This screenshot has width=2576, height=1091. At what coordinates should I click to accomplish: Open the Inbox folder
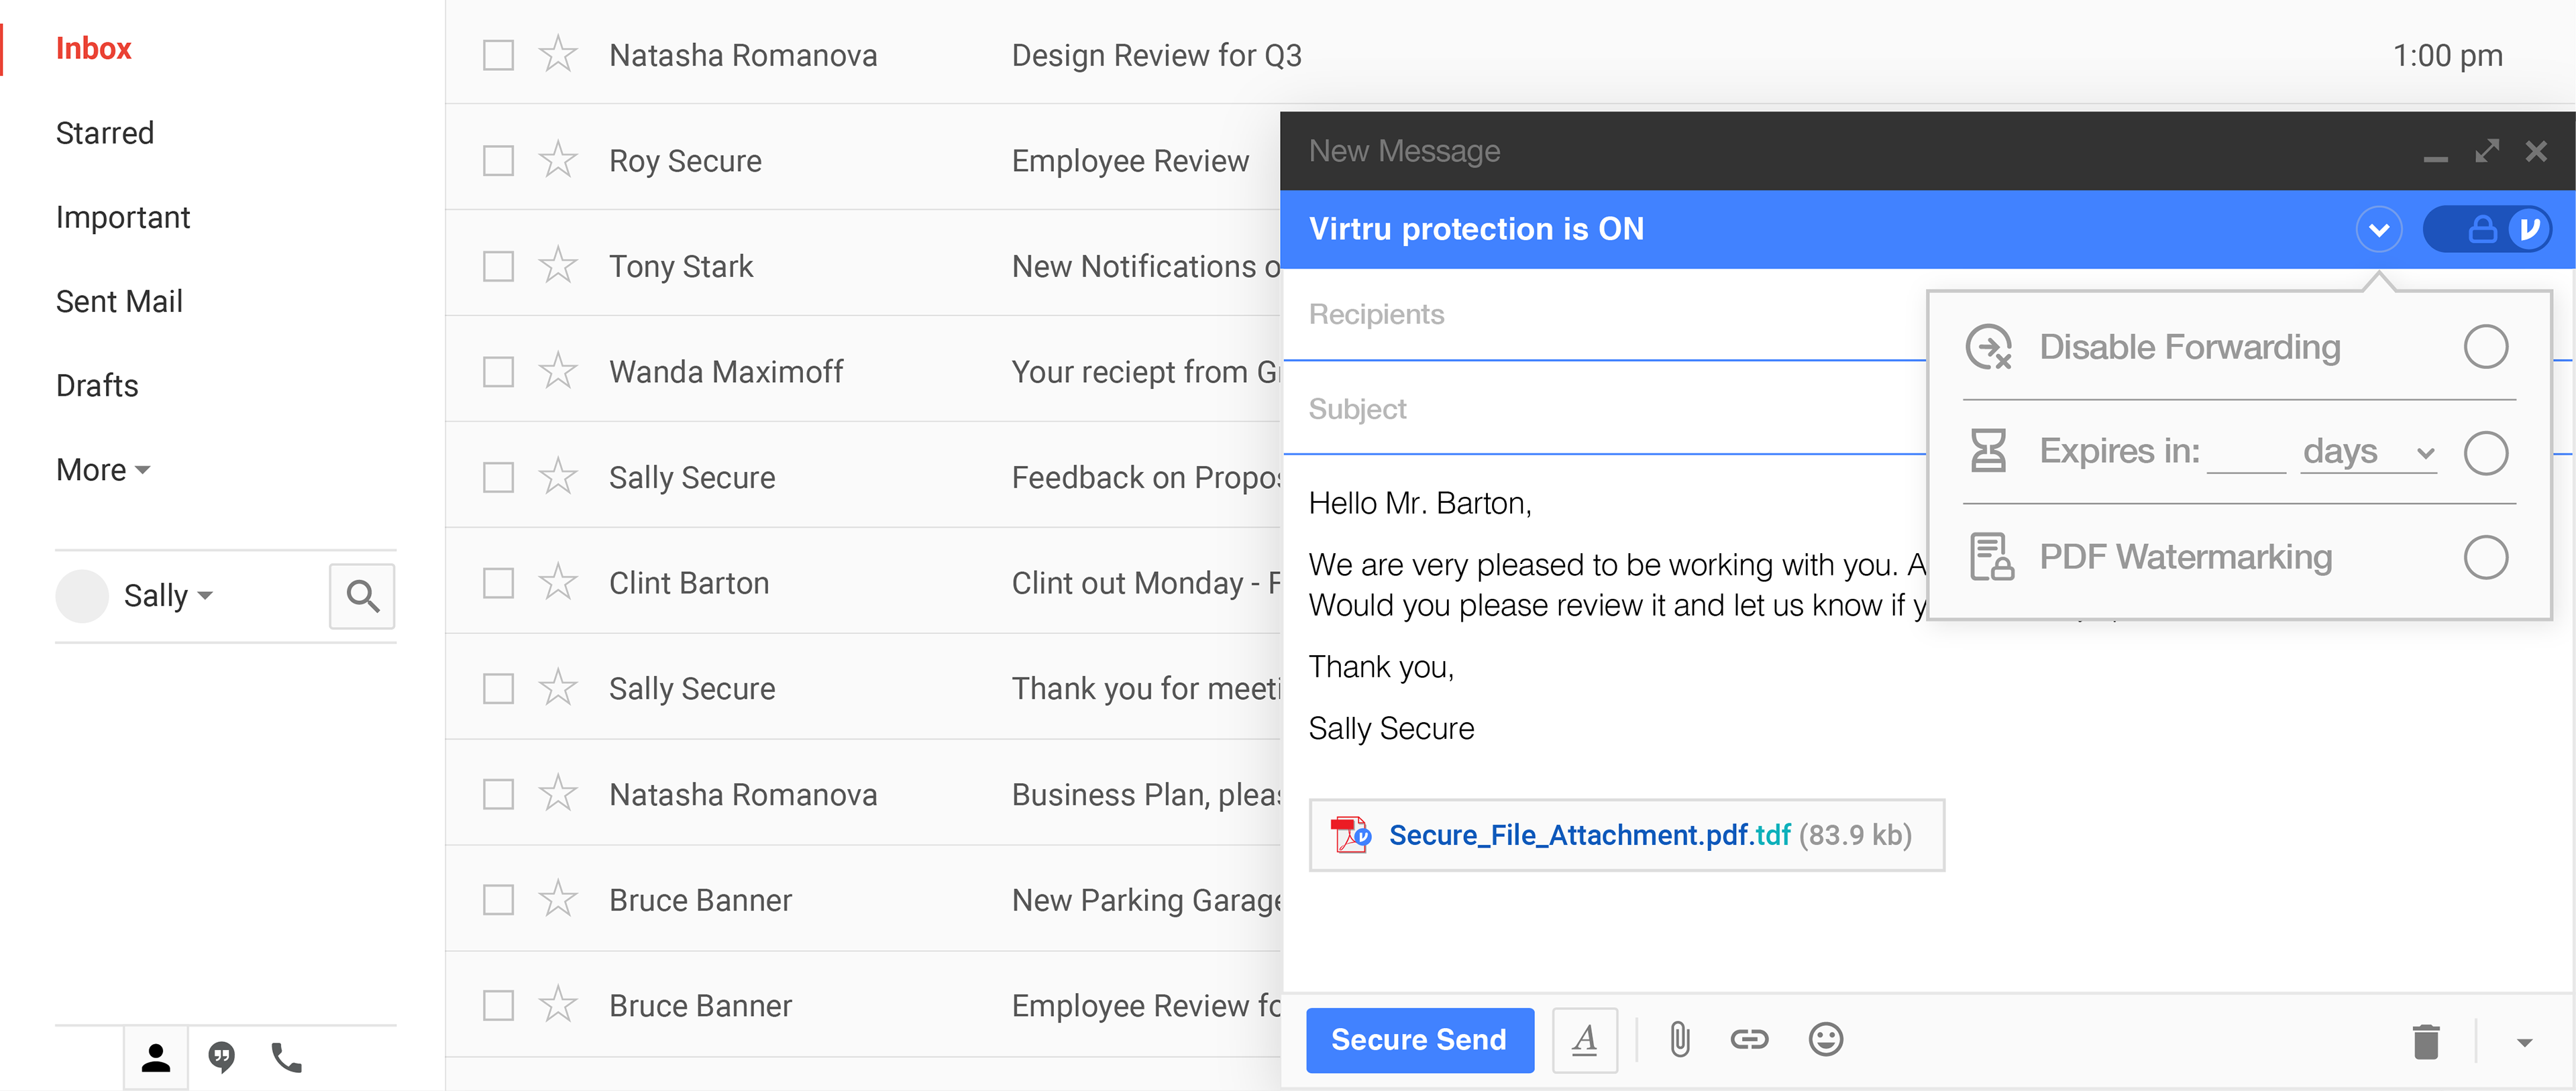click(x=93, y=48)
